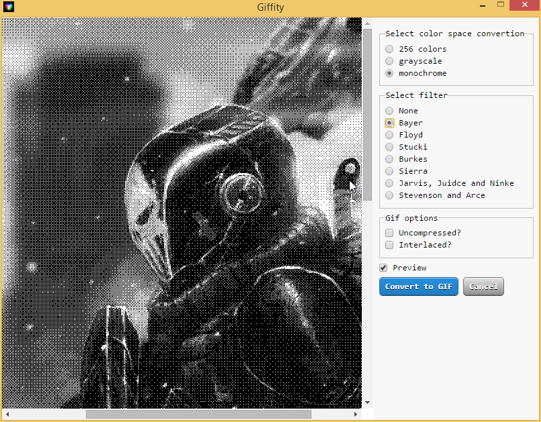Pick the Stucki filter option
The height and width of the screenshot is (422, 541).
[389, 147]
